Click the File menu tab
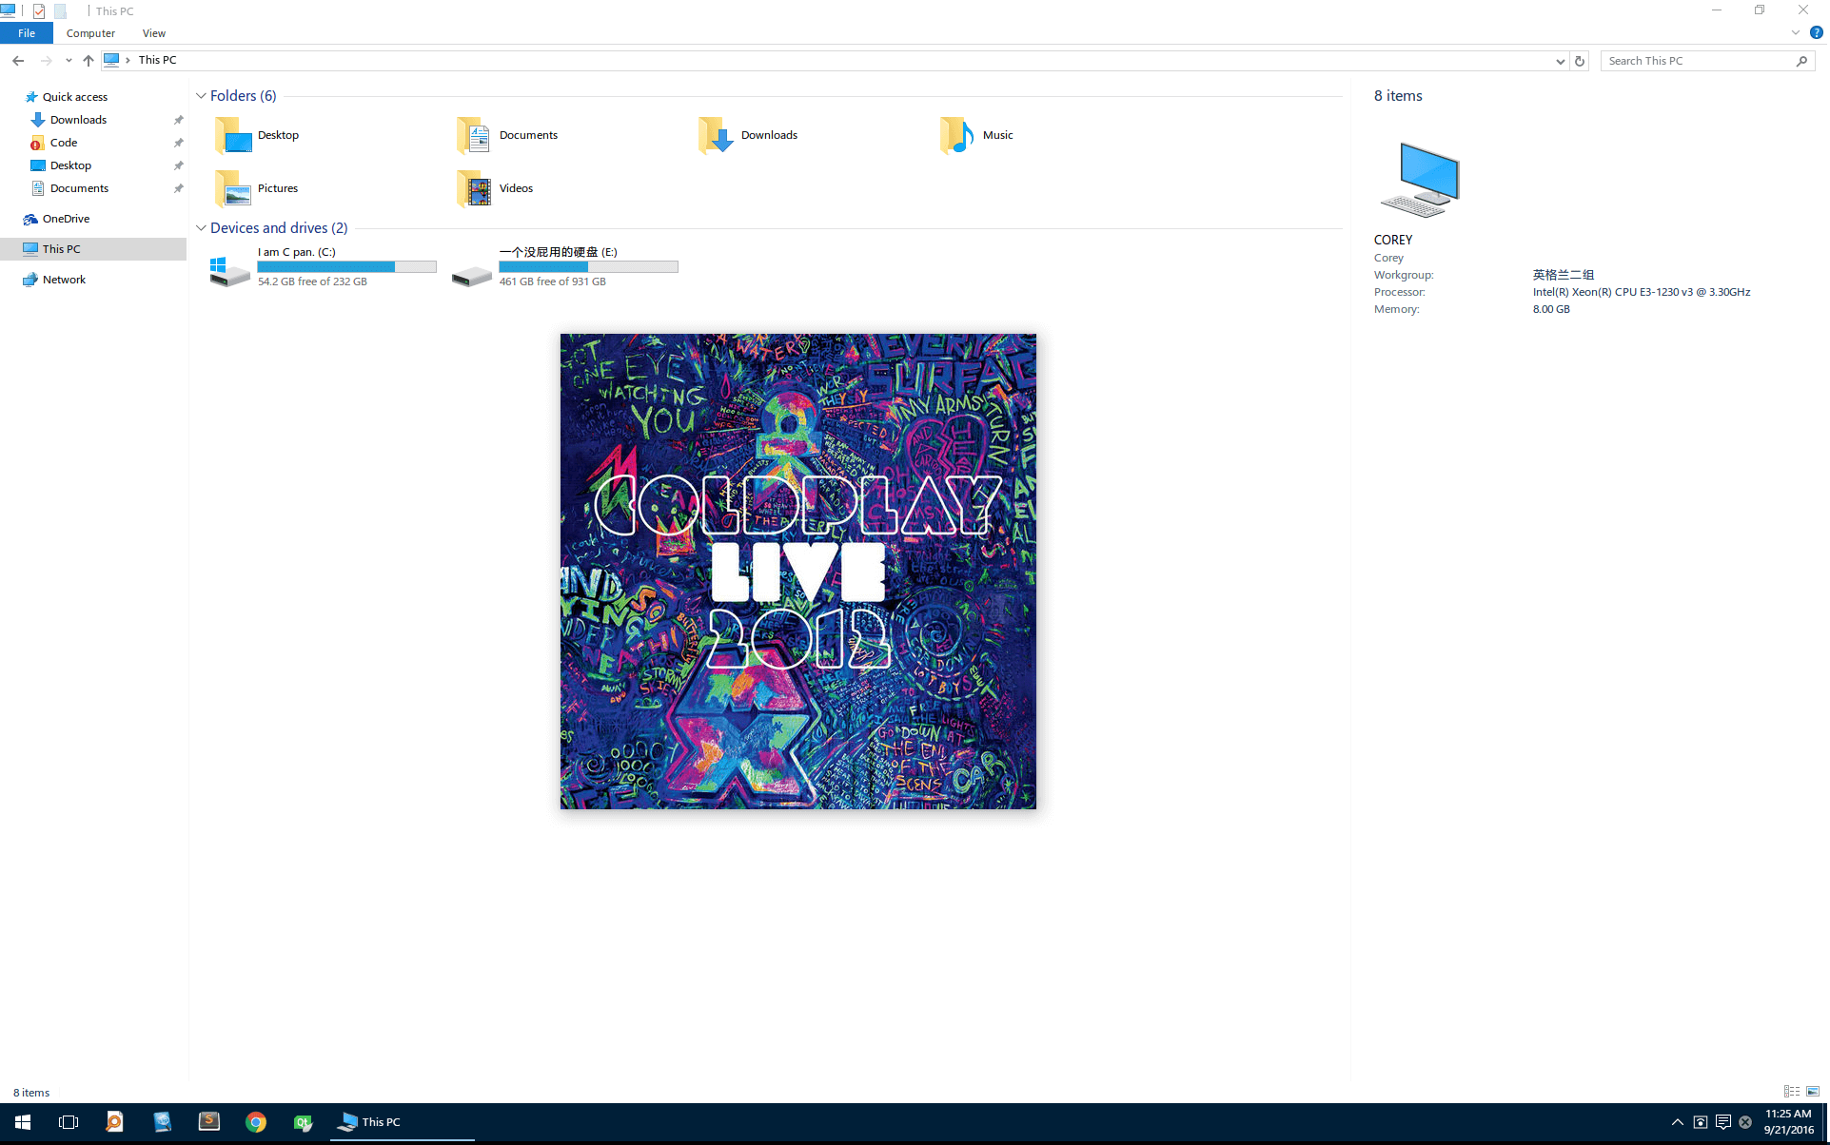 [x=27, y=33]
